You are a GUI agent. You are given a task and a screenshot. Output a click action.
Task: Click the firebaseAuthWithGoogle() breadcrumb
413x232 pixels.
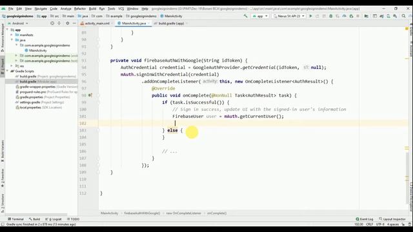[x=142, y=213]
